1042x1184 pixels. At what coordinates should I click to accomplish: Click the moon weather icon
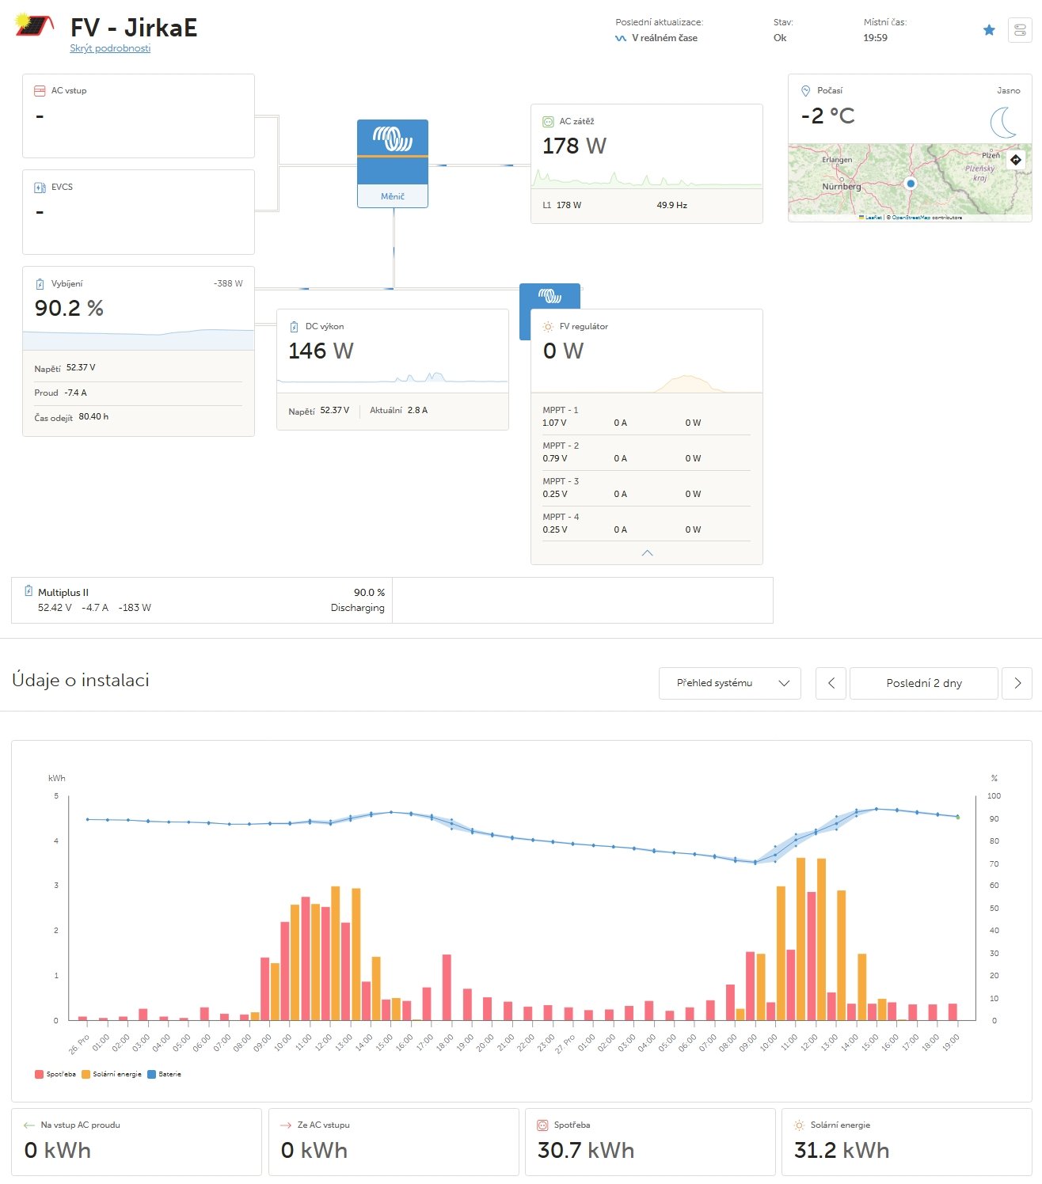tap(1003, 122)
